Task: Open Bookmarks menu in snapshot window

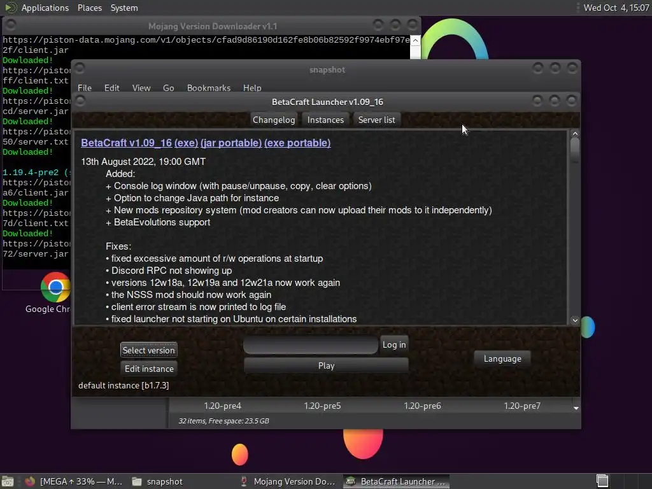Action: pyautogui.click(x=208, y=88)
